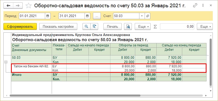The image size is (218, 101).
Task: Click the horizontal scrollbar thumb
Action: [x=75, y=96]
